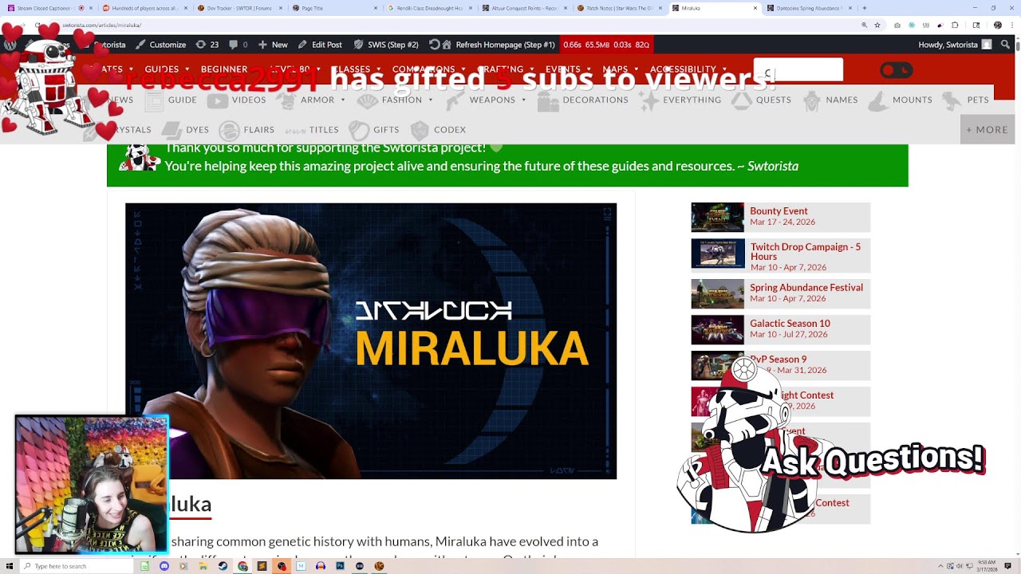Open the Guide icon link in icon navigation
This screenshot has width=1021, height=574.
click(x=171, y=100)
